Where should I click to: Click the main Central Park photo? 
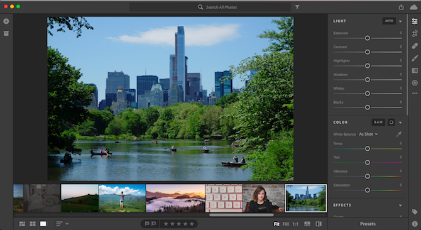click(170, 99)
